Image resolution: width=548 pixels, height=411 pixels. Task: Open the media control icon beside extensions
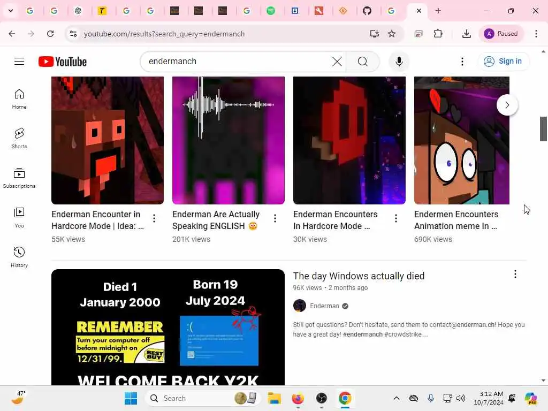(x=418, y=34)
